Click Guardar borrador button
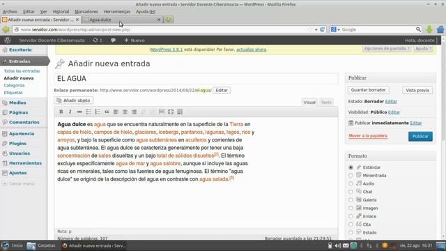446x251 pixels. point(369,90)
